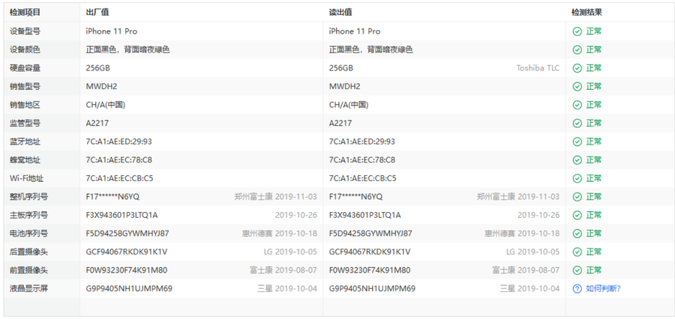Select the 后置摄像头 row label

pyautogui.click(x=28, y=252)
